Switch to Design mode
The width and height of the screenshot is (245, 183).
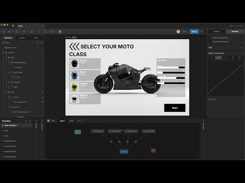pos(216,32)
